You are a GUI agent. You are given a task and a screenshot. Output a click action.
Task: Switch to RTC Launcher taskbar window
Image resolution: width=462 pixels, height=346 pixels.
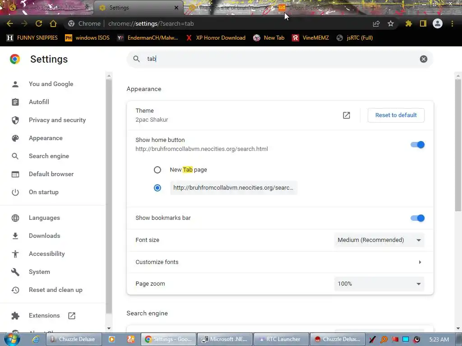(281, 339)
